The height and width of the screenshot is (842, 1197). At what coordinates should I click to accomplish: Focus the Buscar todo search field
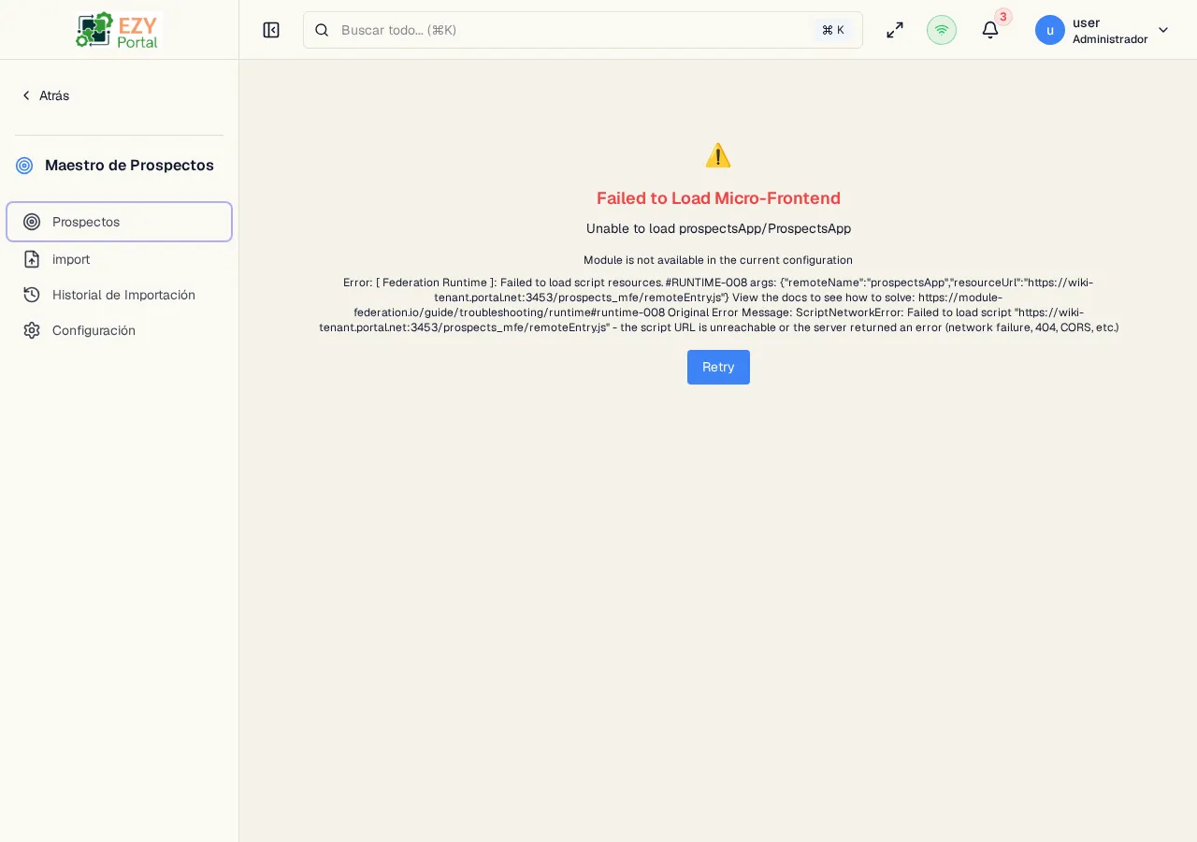coord(583,30)
